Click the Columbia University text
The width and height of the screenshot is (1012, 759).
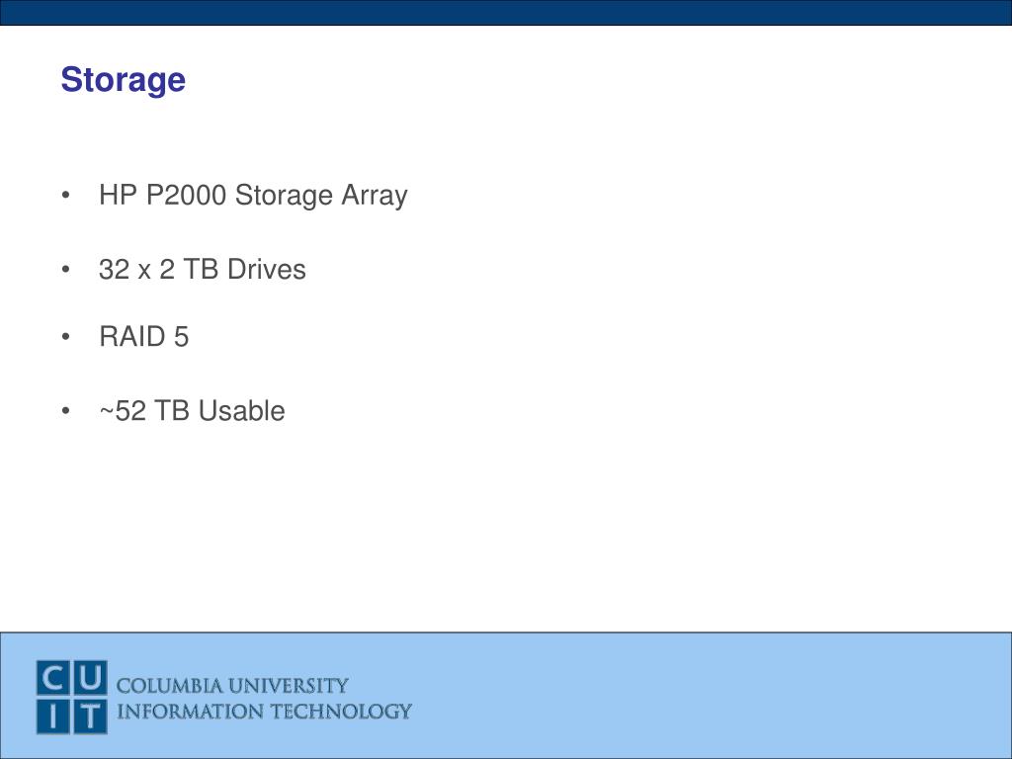pyautogui.click(x=232, y=686)
